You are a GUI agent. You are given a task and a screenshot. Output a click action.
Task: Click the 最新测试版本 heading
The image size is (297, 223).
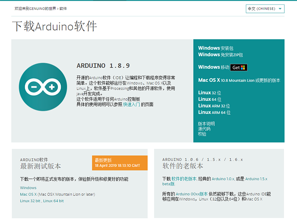(41, 166)
